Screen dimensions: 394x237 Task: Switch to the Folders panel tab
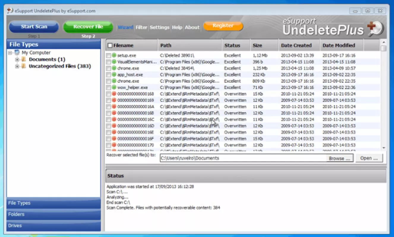[x=54, y=214]
